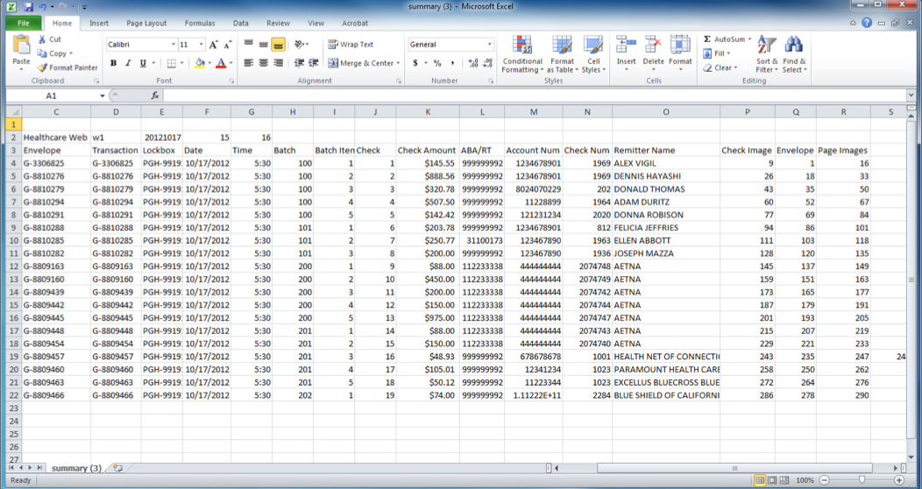Decrease font size with Shrink Font icon
The width and height of the screenshot is (922, 489).
(228, 45)
